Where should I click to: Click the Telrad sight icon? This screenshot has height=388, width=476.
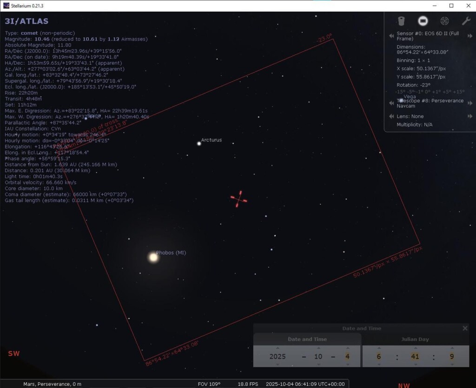(444, 21)
